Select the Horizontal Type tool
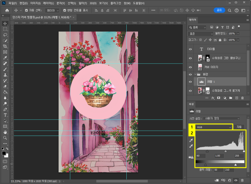The width and height of the screenshot is (251, 184). pyautogui.click(x=5, y=114)
